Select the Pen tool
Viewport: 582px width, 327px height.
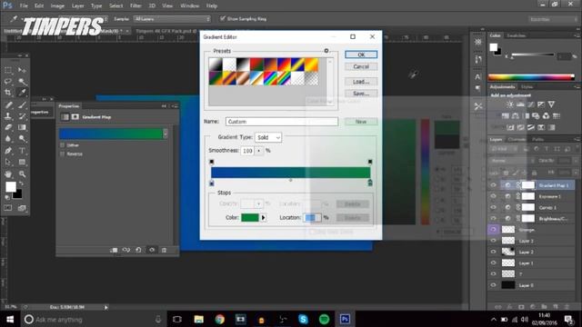pyautogui.click(x=8, y=151)
